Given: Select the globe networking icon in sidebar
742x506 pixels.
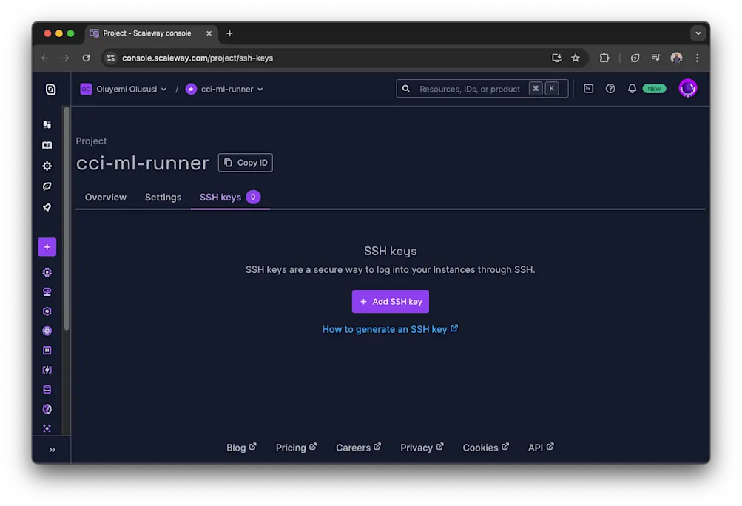Looking at the screenshot, I should tap(47, 331).
